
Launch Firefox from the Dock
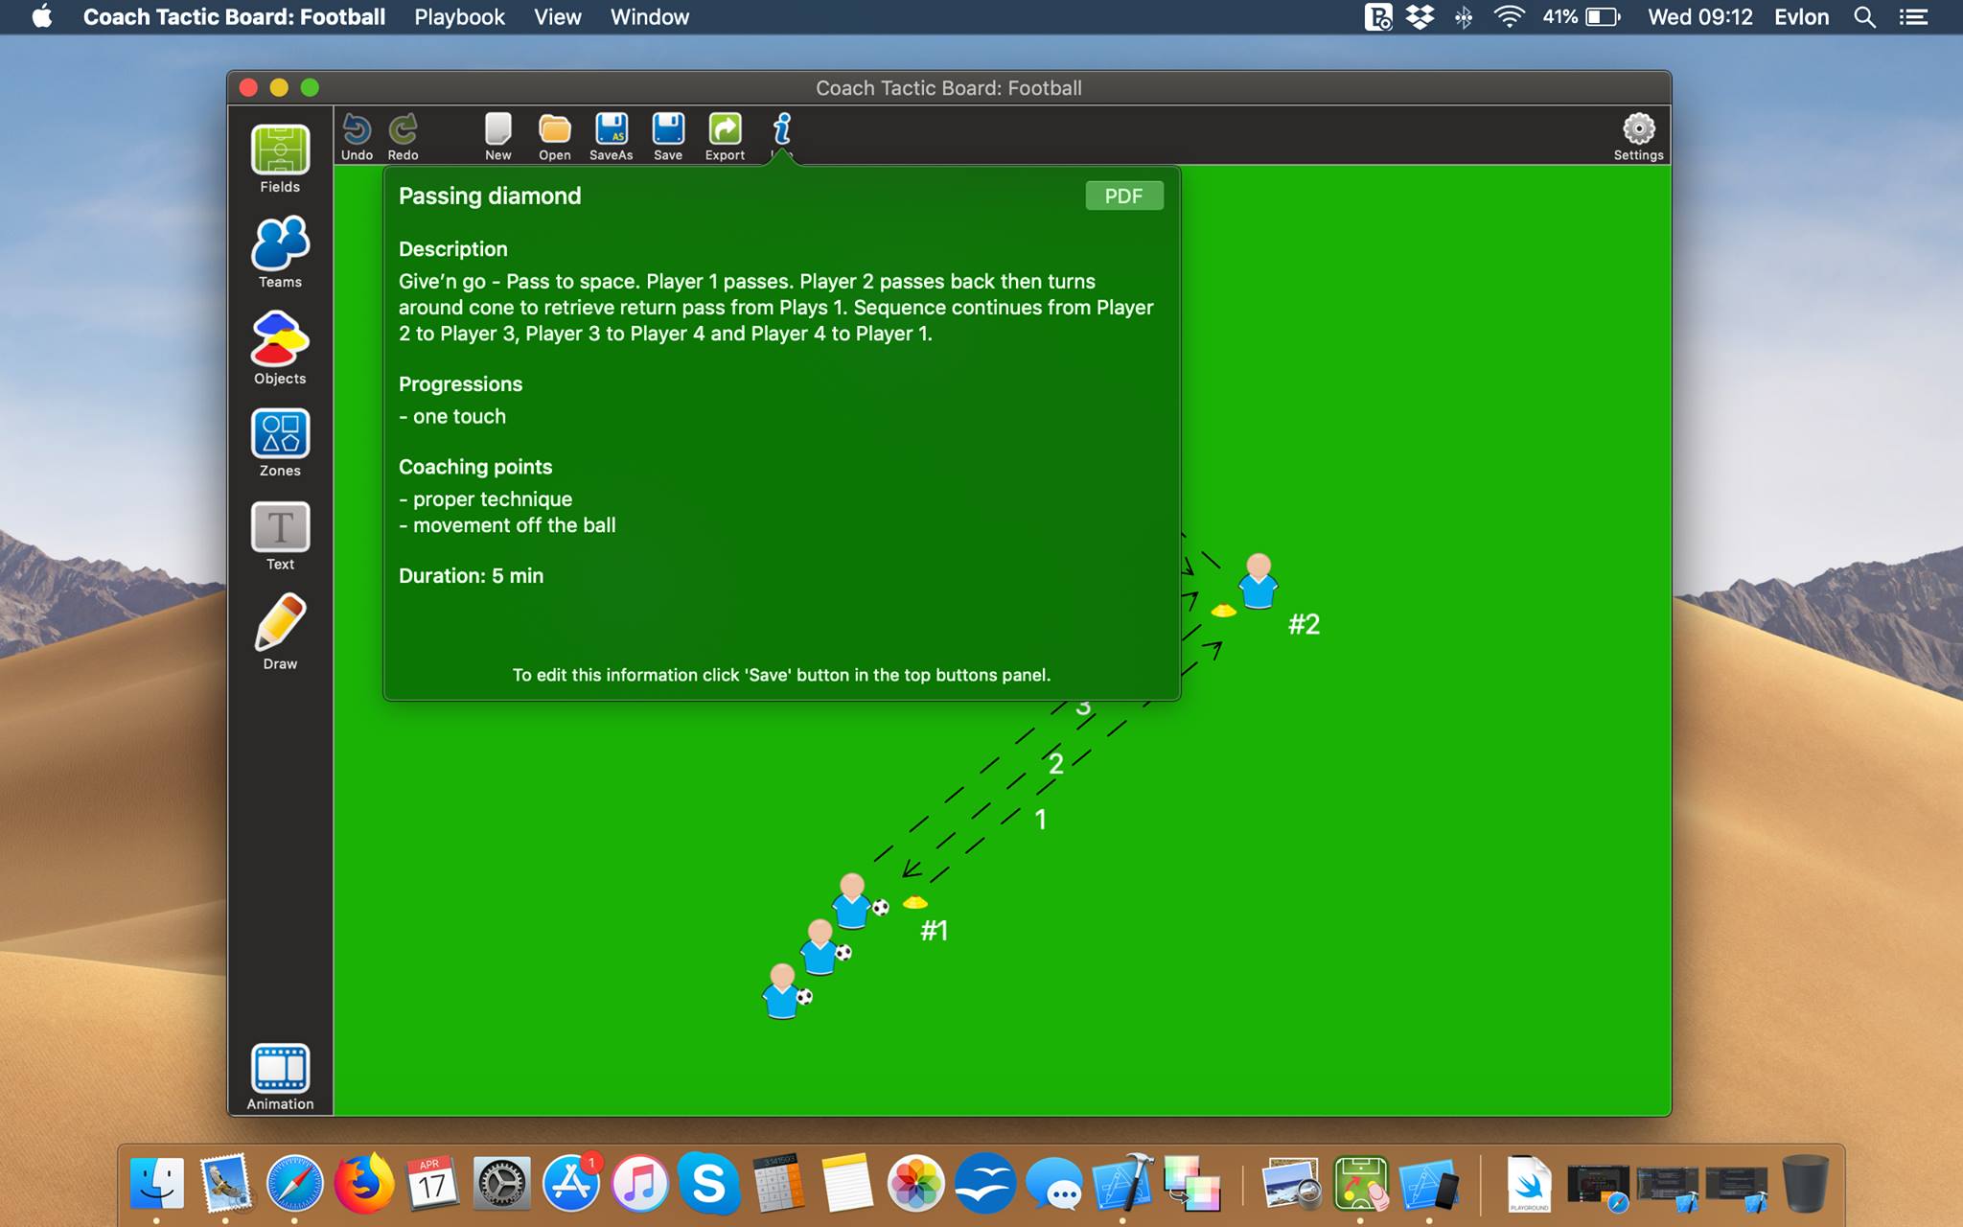point(363,1183)
